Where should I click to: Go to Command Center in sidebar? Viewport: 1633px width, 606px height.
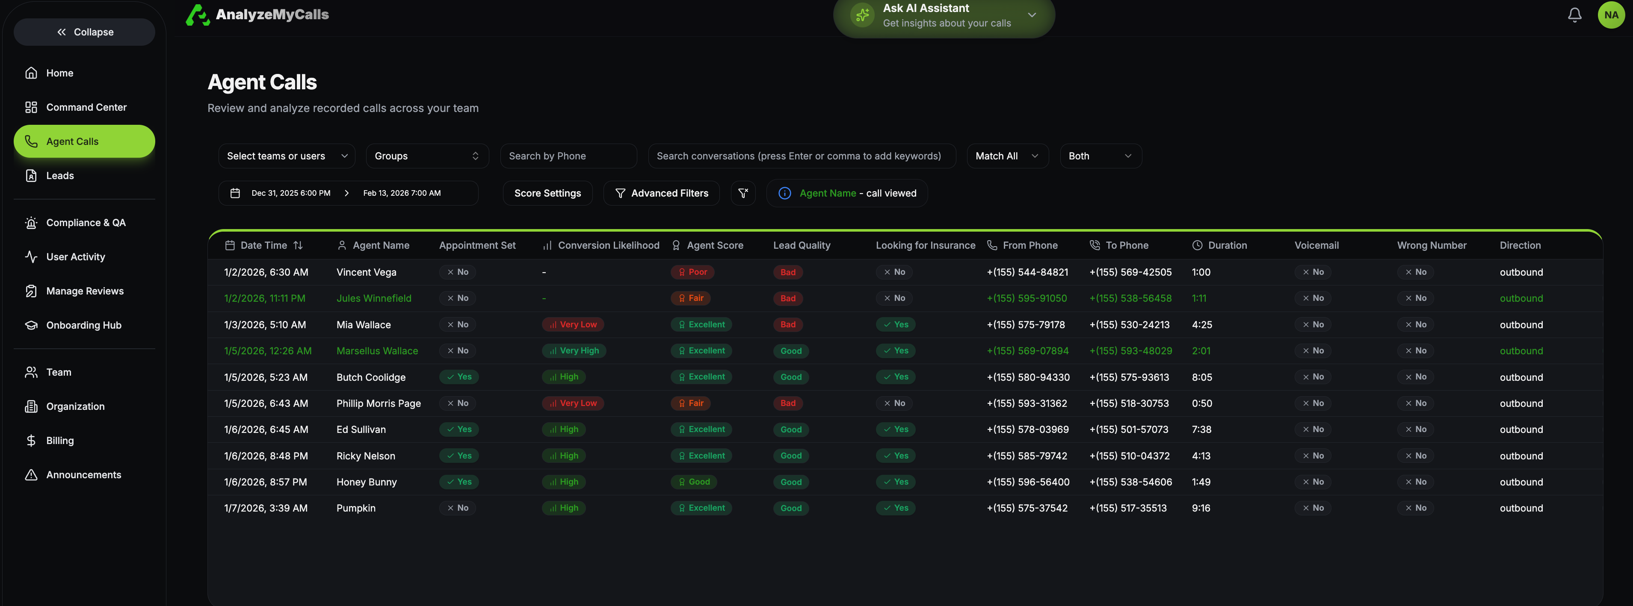[86, 107]
